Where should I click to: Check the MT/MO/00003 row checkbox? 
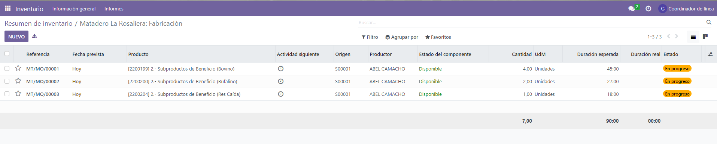pos(7,94)
